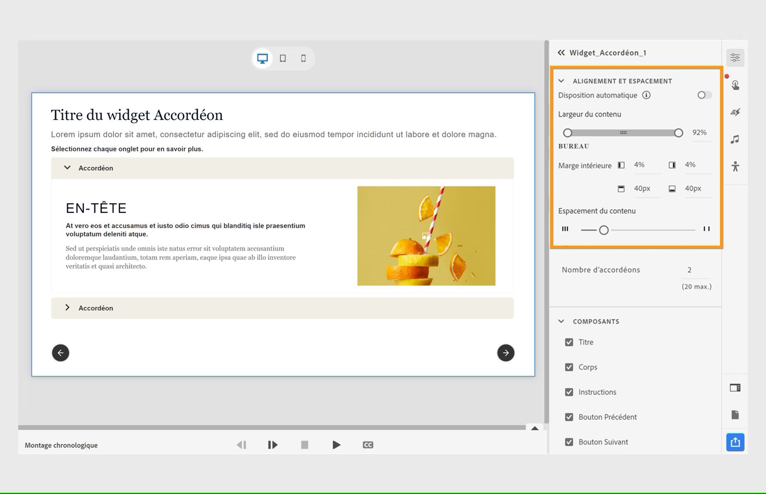Switch to mobile phone preview mode
The height and width of the screenshot is (494, 766).
[303, 57]
